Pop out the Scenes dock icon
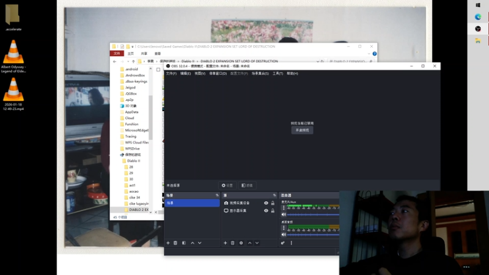Viewport: 489px width, 275px height. pos(217,195)
